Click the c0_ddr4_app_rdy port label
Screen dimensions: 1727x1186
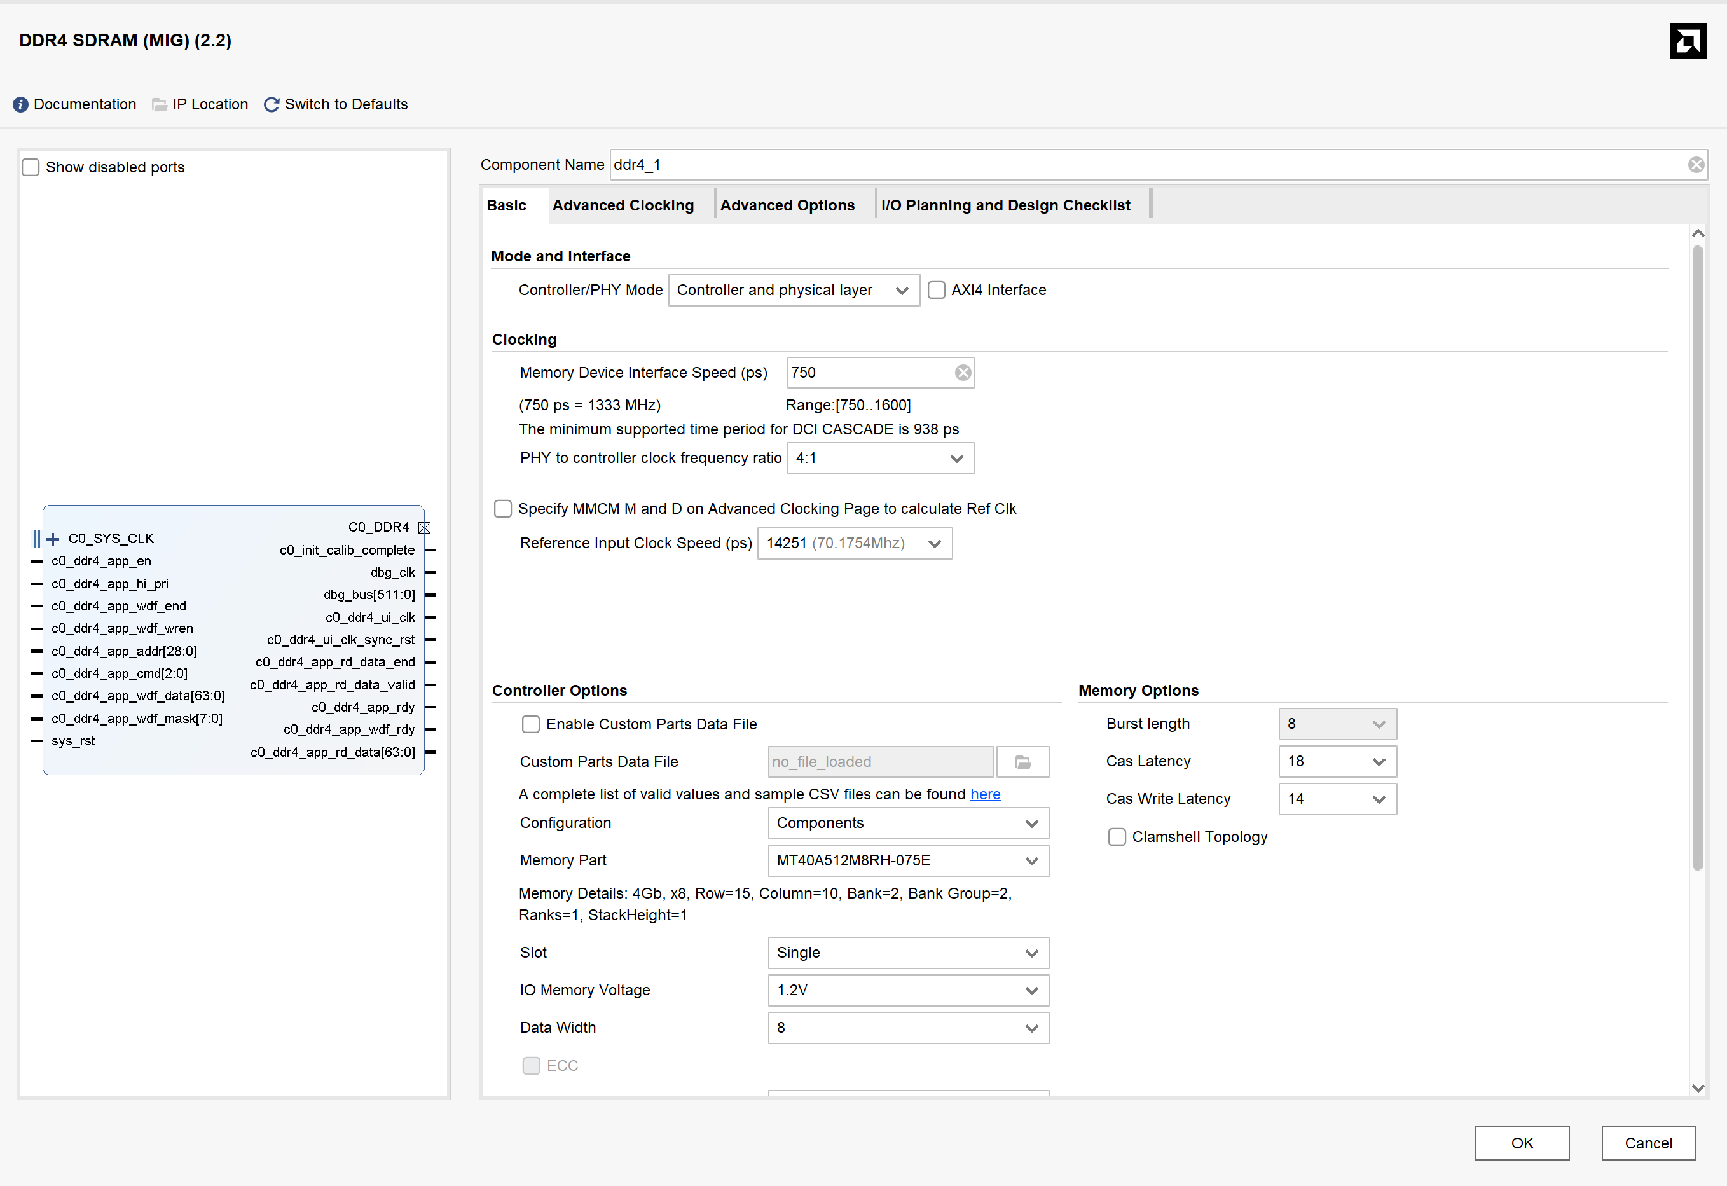click(x=363, y=707)
